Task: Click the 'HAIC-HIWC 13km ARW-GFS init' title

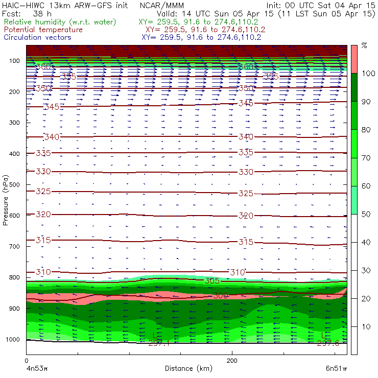Action: click(x=65, y=5)
